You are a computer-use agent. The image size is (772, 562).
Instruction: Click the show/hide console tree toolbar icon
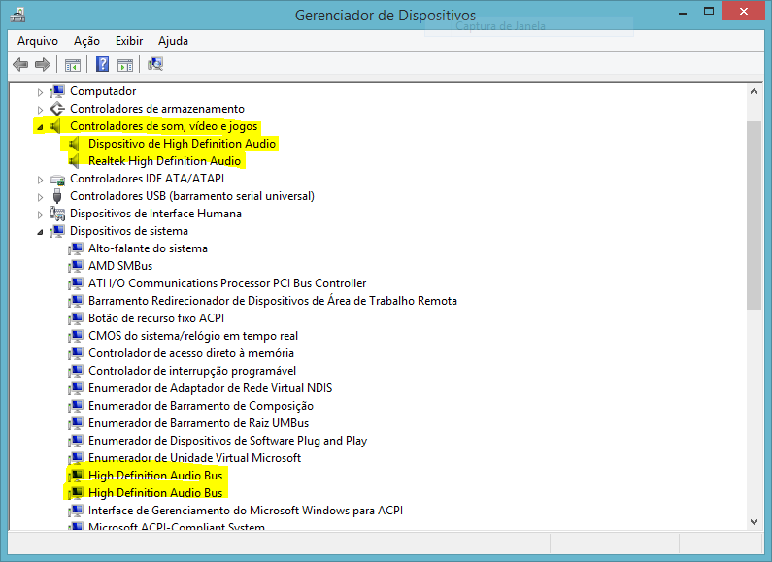(x=73, y=64)
